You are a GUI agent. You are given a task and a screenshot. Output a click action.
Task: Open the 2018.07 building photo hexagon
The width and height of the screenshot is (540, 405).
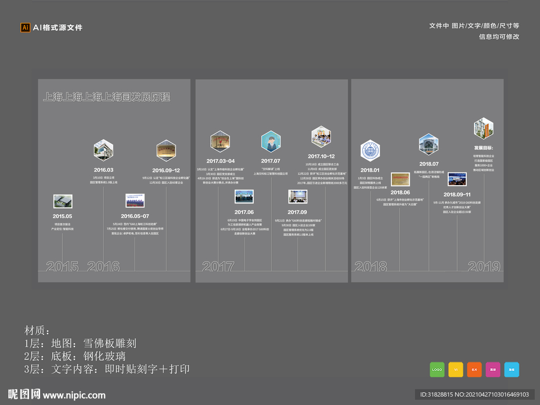click(x=429, y=143)
